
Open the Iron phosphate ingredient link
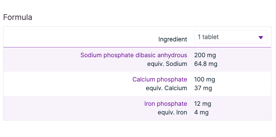click(166, 103)
